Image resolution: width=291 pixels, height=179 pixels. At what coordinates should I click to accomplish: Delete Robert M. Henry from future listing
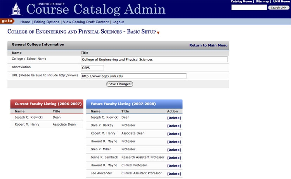coord(174,134)
